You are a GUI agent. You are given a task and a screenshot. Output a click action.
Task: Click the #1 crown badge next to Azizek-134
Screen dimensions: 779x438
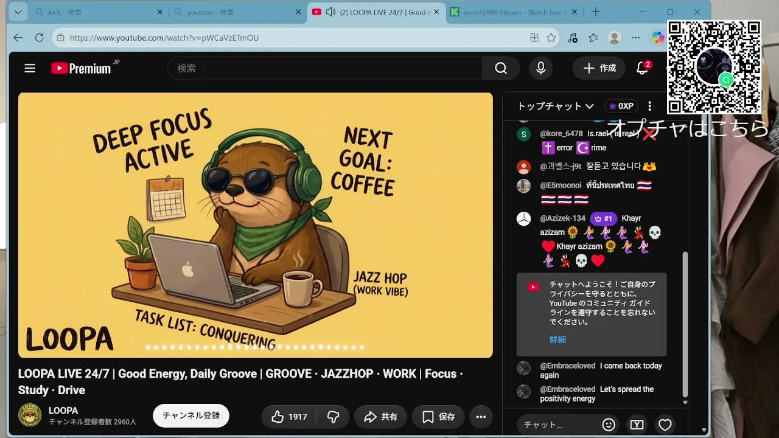[603, 218]
